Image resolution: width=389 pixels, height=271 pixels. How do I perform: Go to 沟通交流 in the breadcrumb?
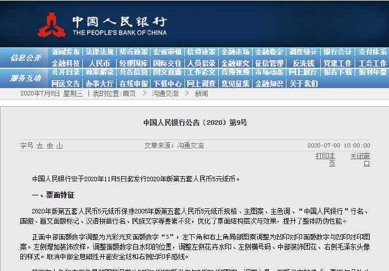(165, 94)
